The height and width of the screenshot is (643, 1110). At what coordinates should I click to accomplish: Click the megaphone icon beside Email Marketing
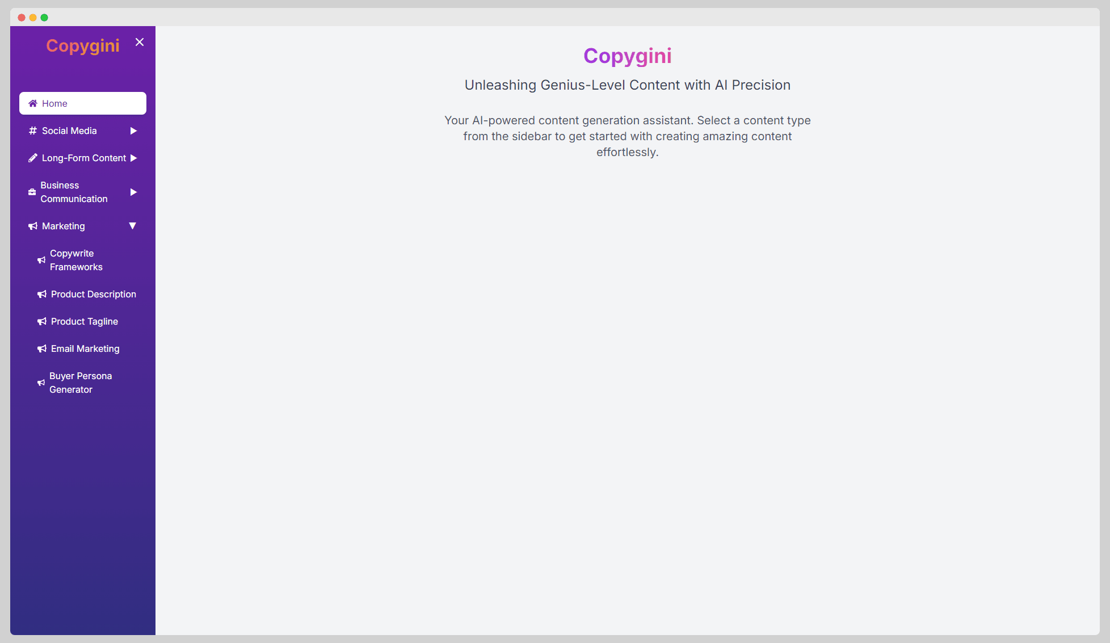(x=42, y=348)
